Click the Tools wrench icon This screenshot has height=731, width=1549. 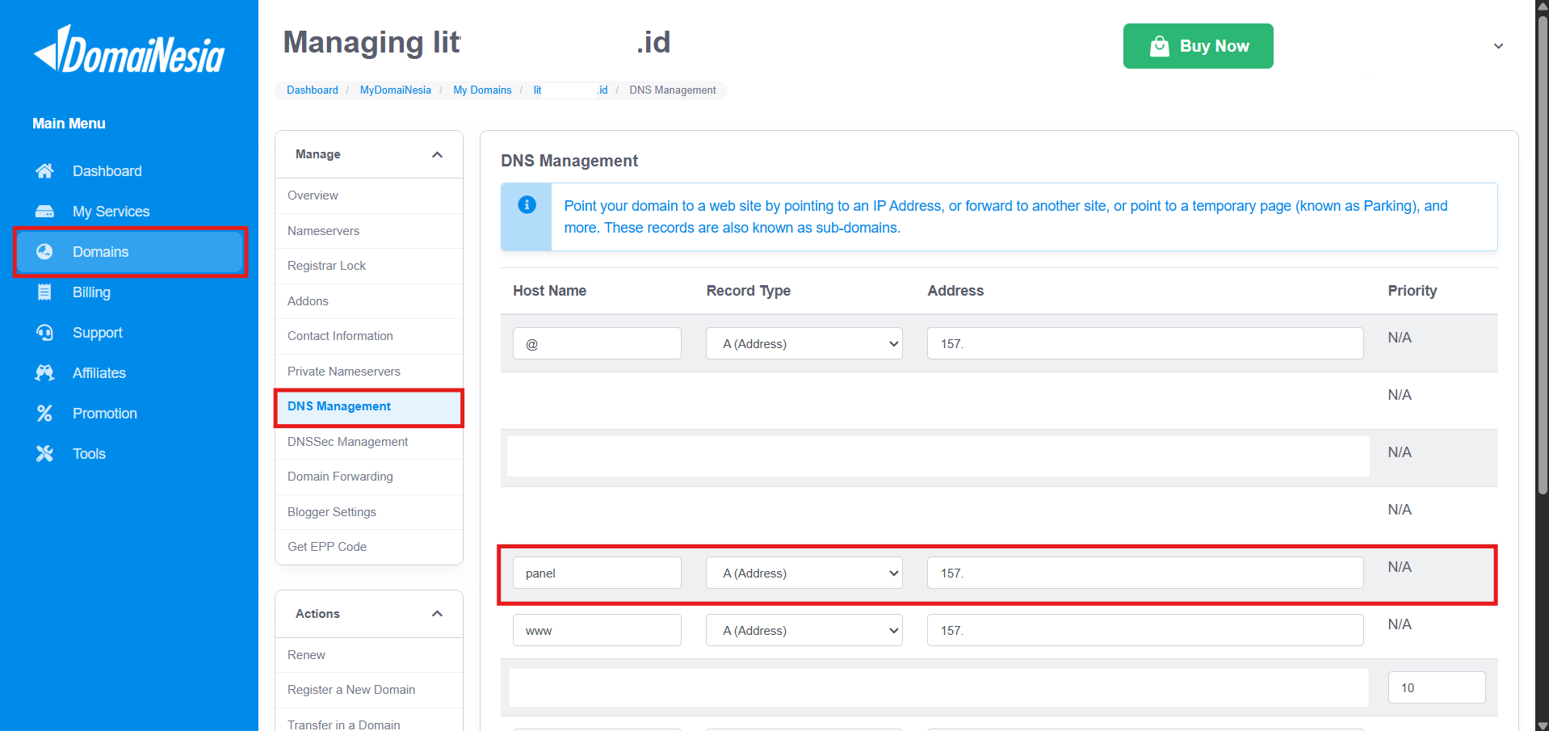click(x=44, y=454)
